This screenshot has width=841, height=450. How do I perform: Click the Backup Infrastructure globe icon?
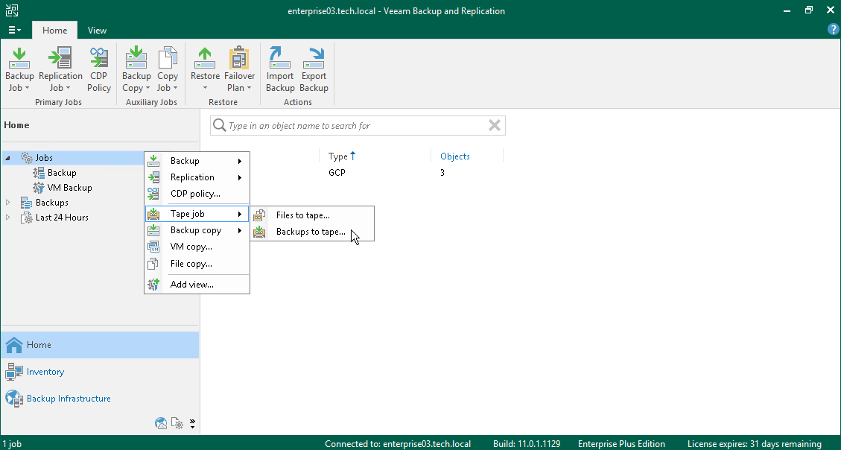14,399
